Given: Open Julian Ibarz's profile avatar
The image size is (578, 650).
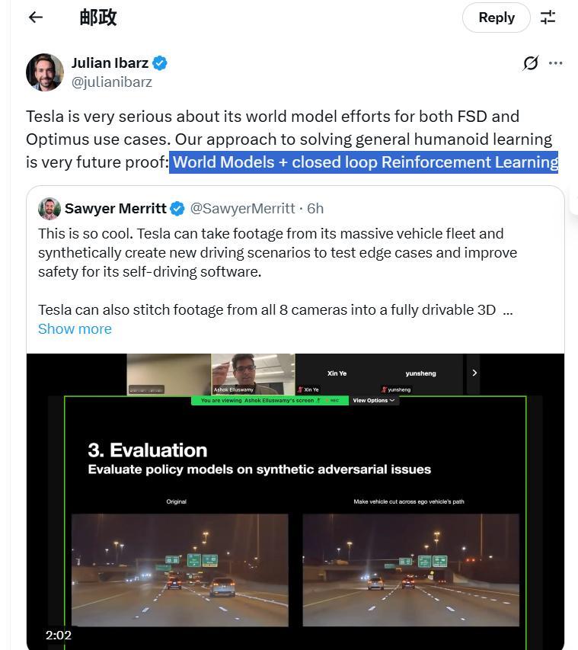Looking at the screenshot, I should 45,72.
